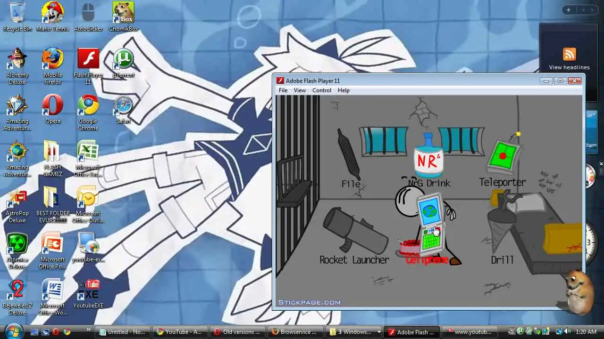Open the Amazing Adventures icon above AstroPop
The height and width of the screenshot is (339, 604).
(x=17, y=158)
